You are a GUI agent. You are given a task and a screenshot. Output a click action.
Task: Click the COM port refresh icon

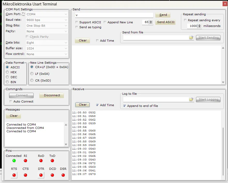coord(23,14)
